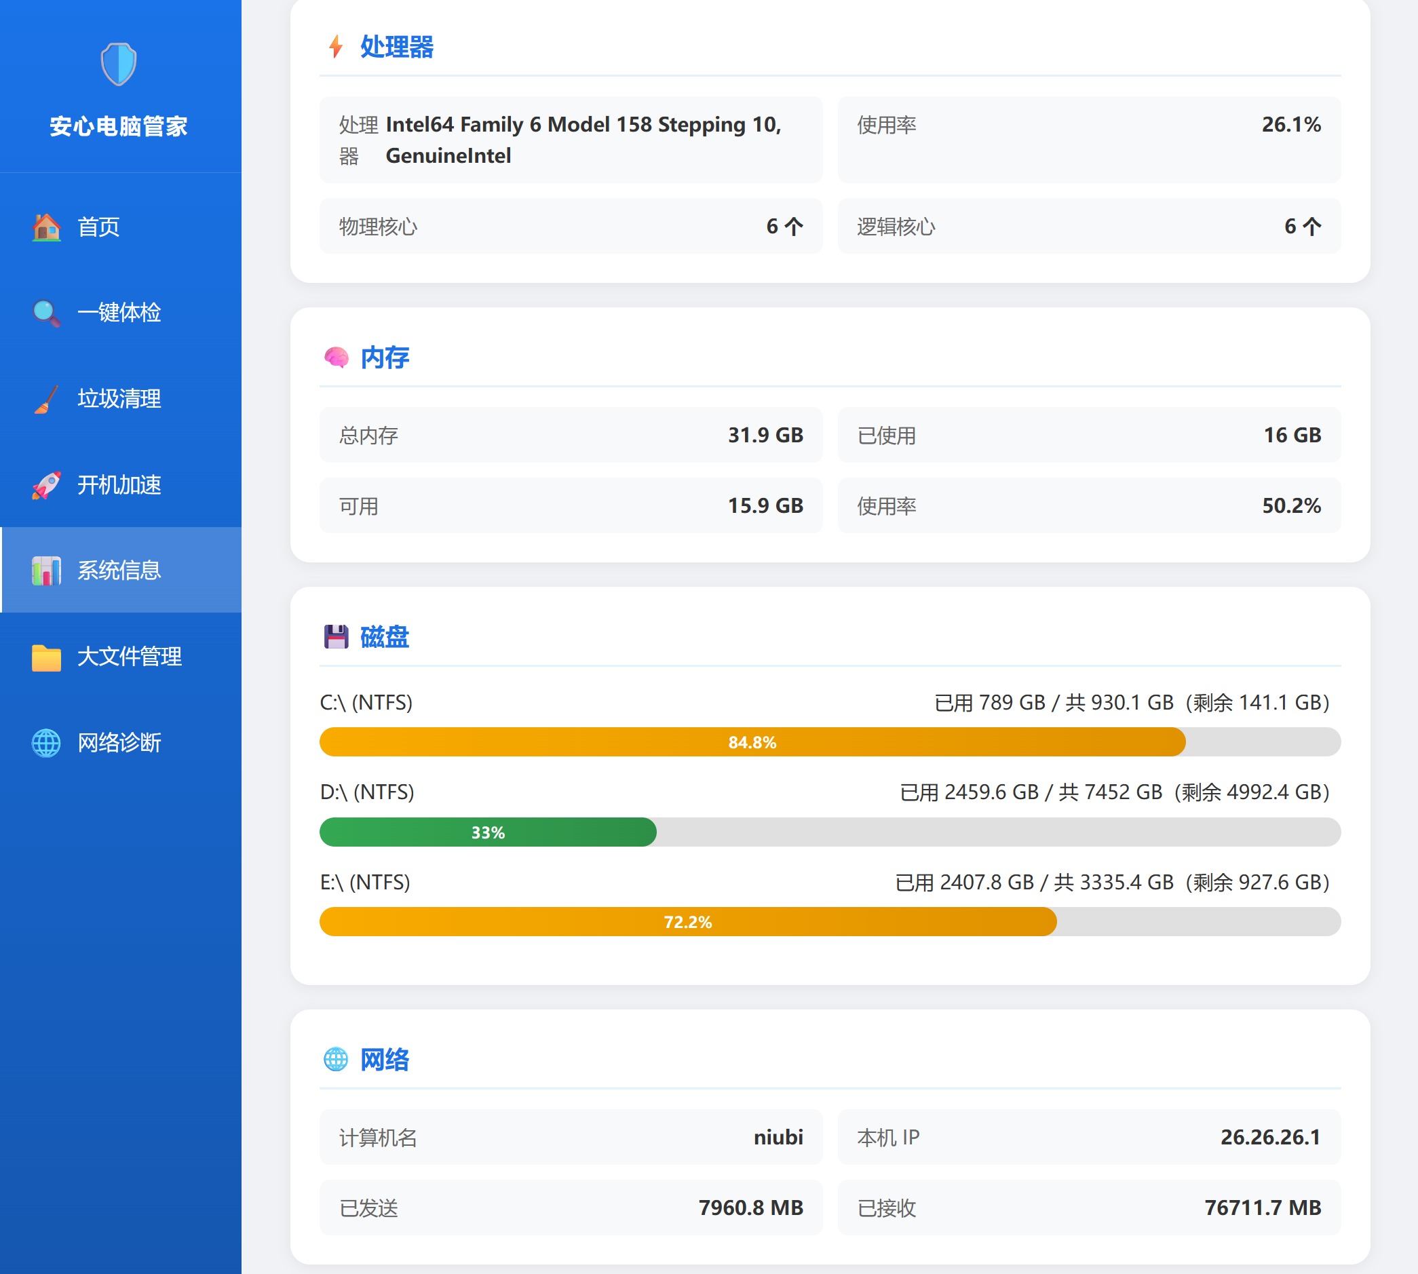
Task: Click the rocket icon for 开机加速
Action: tap(46, 485)
